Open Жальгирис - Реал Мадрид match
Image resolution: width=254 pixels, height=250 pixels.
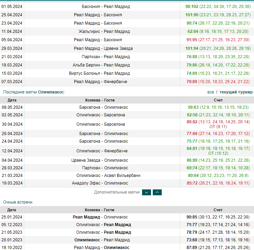[x=104, y=31]
